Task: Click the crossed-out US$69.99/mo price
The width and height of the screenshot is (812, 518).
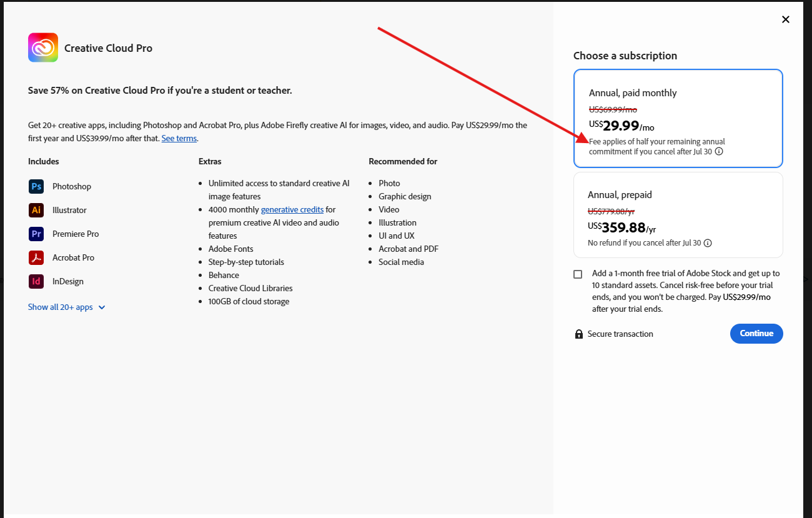Action: [x=612, y=109]
